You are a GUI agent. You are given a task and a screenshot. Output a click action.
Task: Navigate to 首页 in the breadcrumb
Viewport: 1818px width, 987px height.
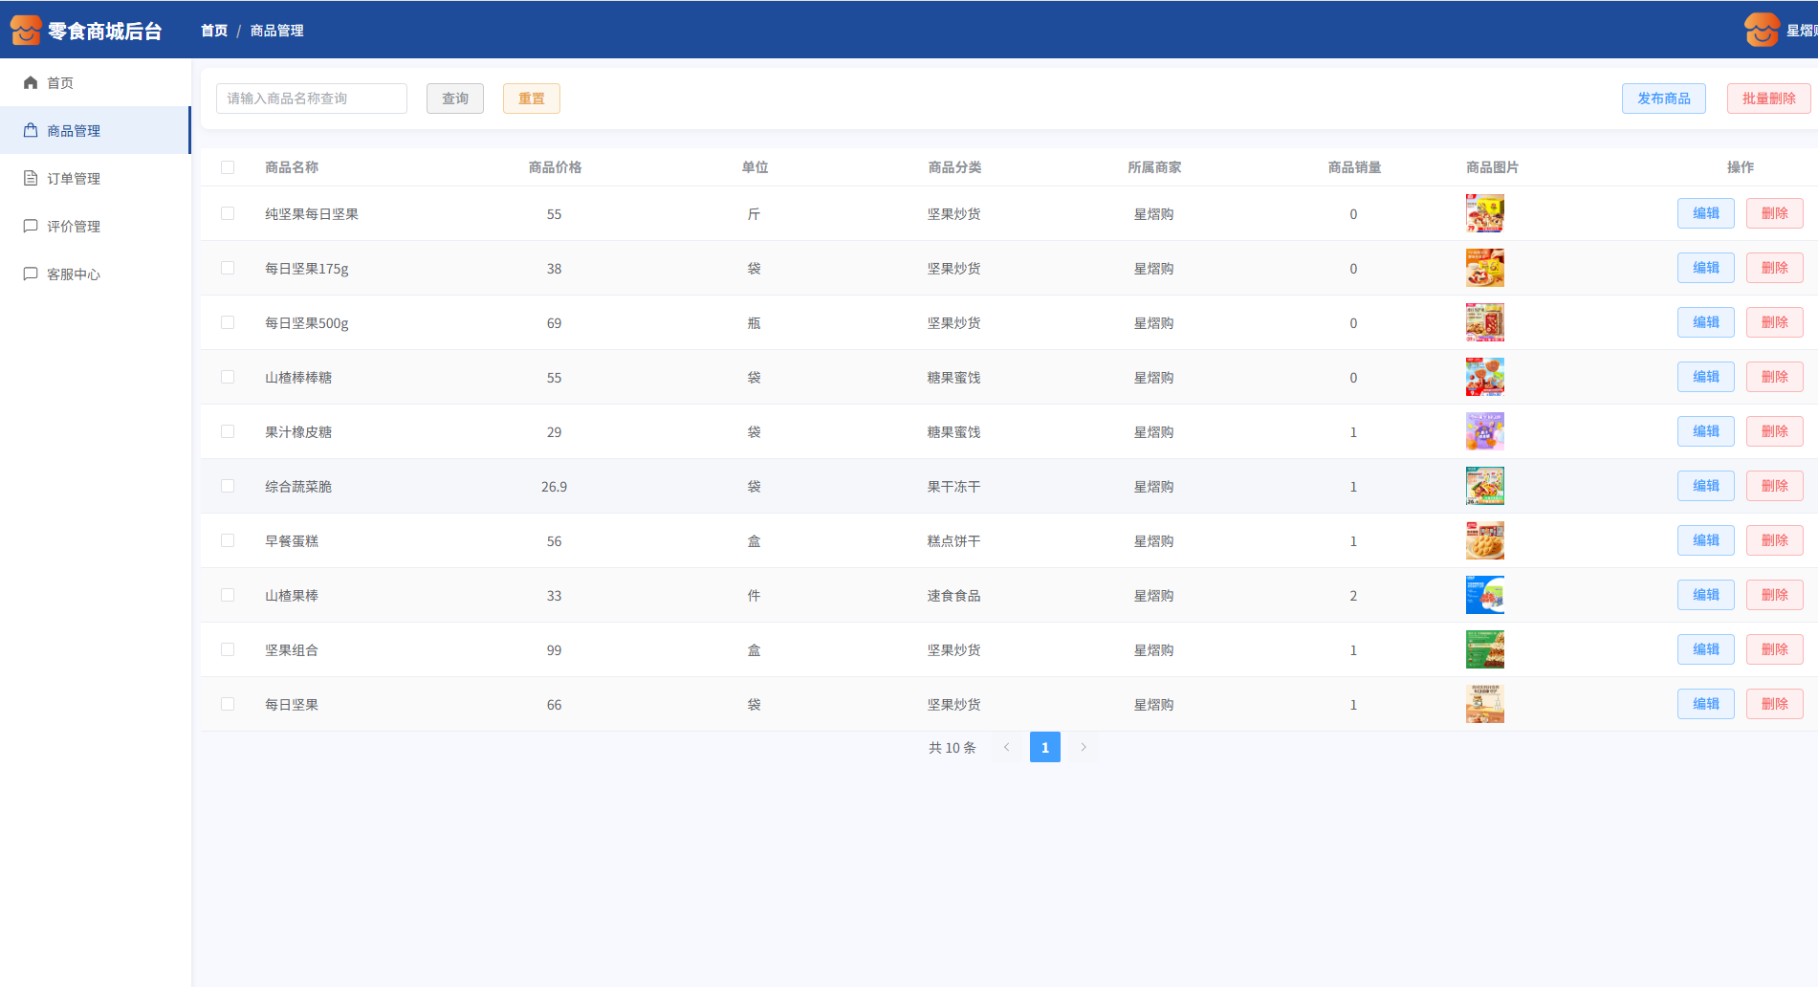tap(214, 31)
